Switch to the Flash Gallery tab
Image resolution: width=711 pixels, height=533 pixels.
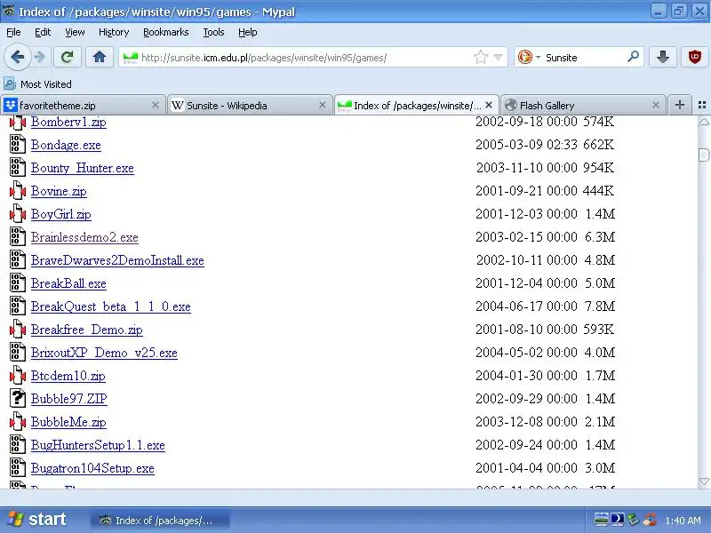(583, 106)
